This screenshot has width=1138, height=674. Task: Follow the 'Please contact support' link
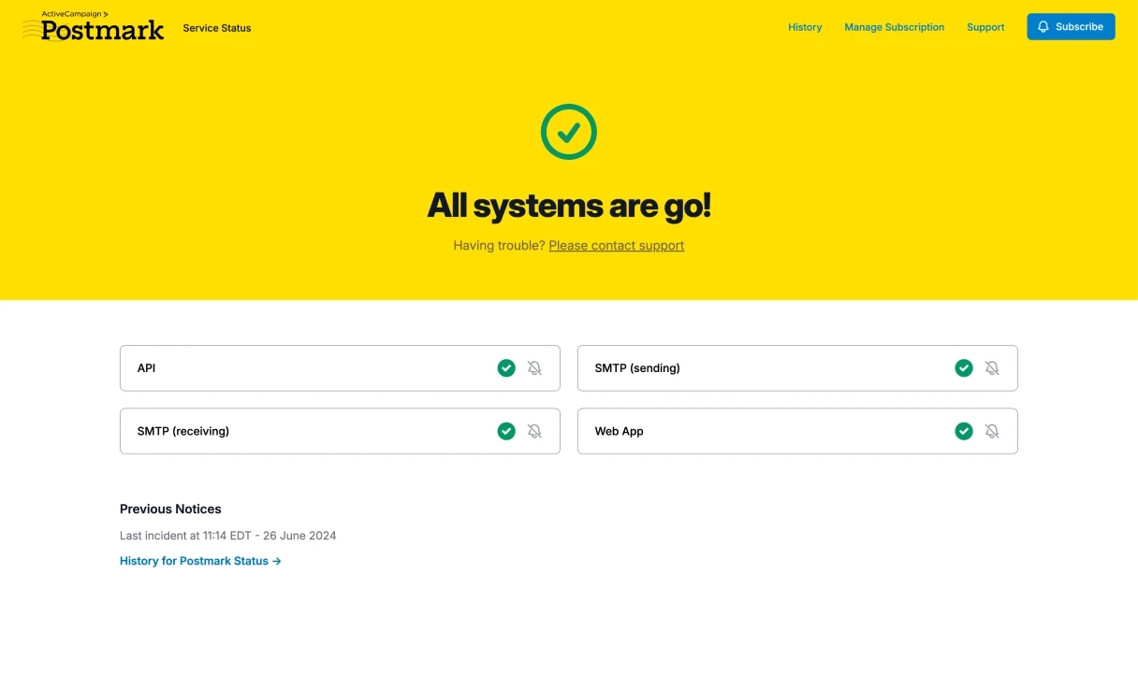[616, 246]
